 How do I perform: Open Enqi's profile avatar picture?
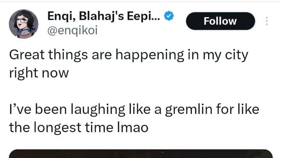point(23,24)
